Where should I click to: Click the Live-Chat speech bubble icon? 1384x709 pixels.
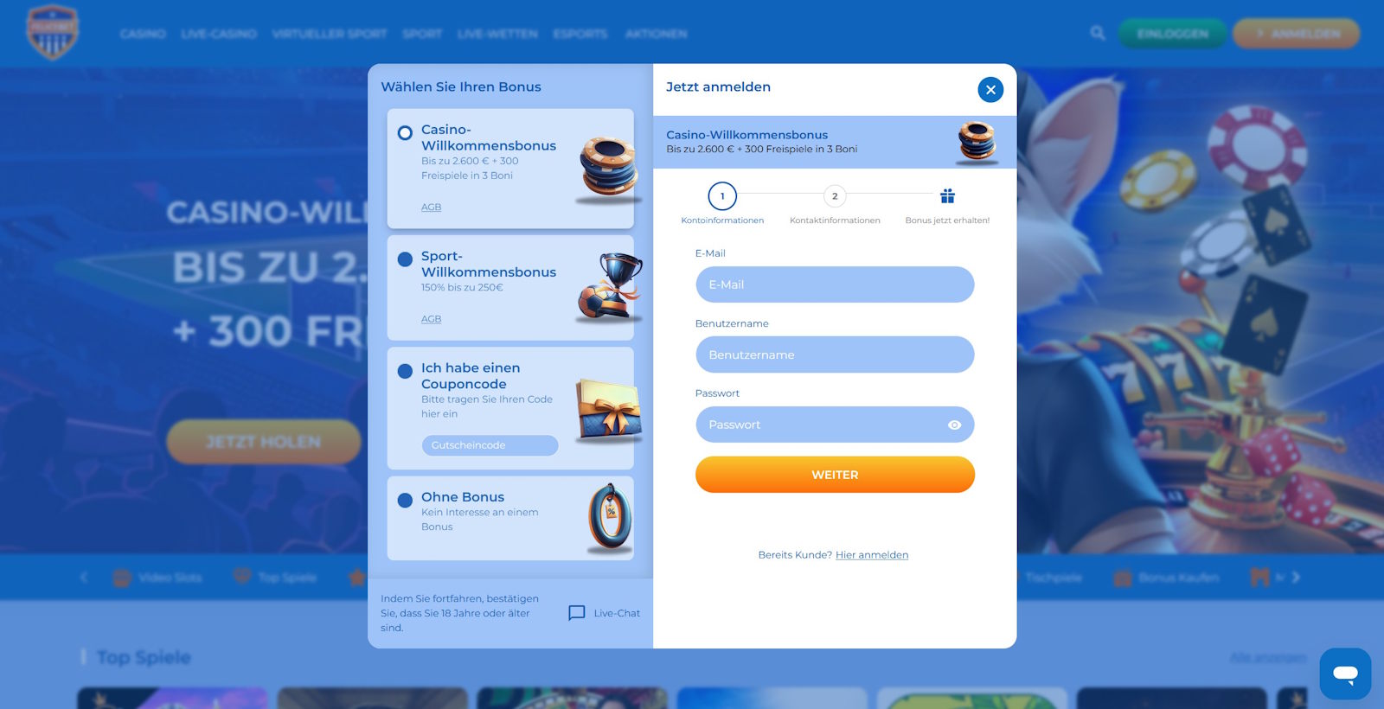(x=577, y=613)
